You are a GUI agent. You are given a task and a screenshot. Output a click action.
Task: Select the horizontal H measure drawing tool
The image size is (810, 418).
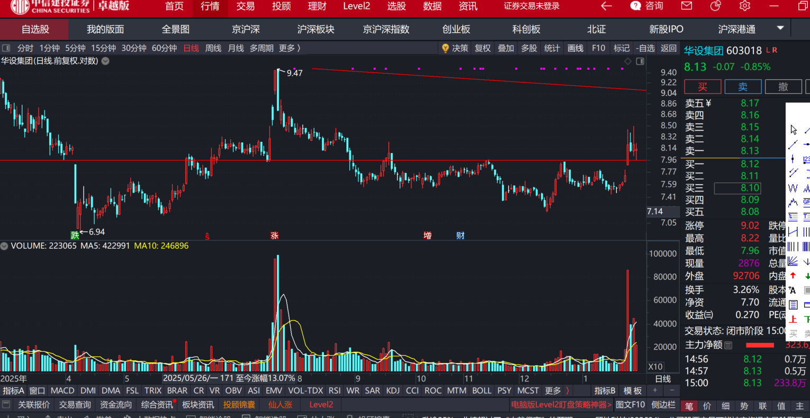793,232
